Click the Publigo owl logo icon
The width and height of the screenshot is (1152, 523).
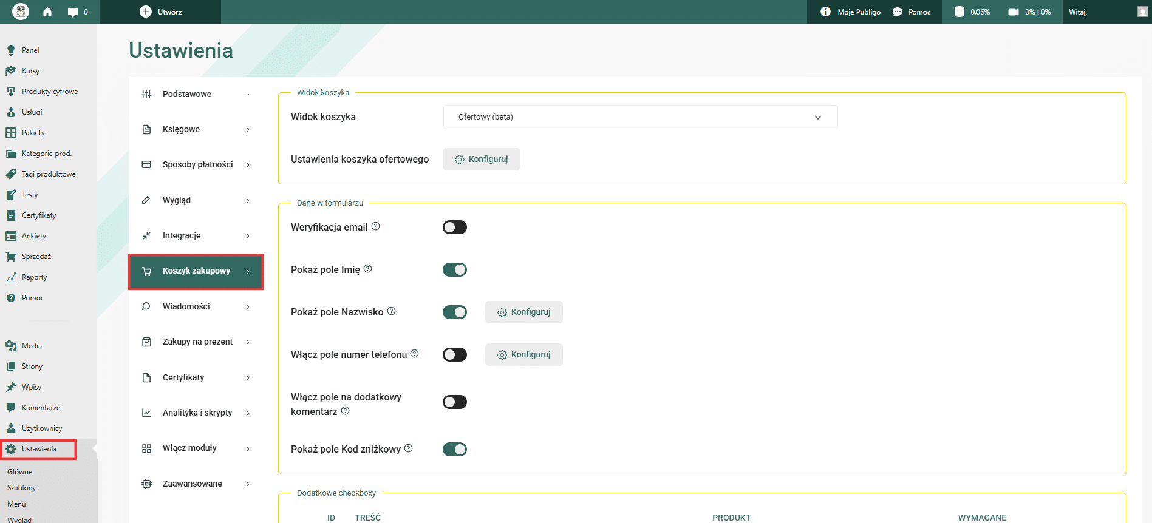pyautogui.click(x=21, y=12)
